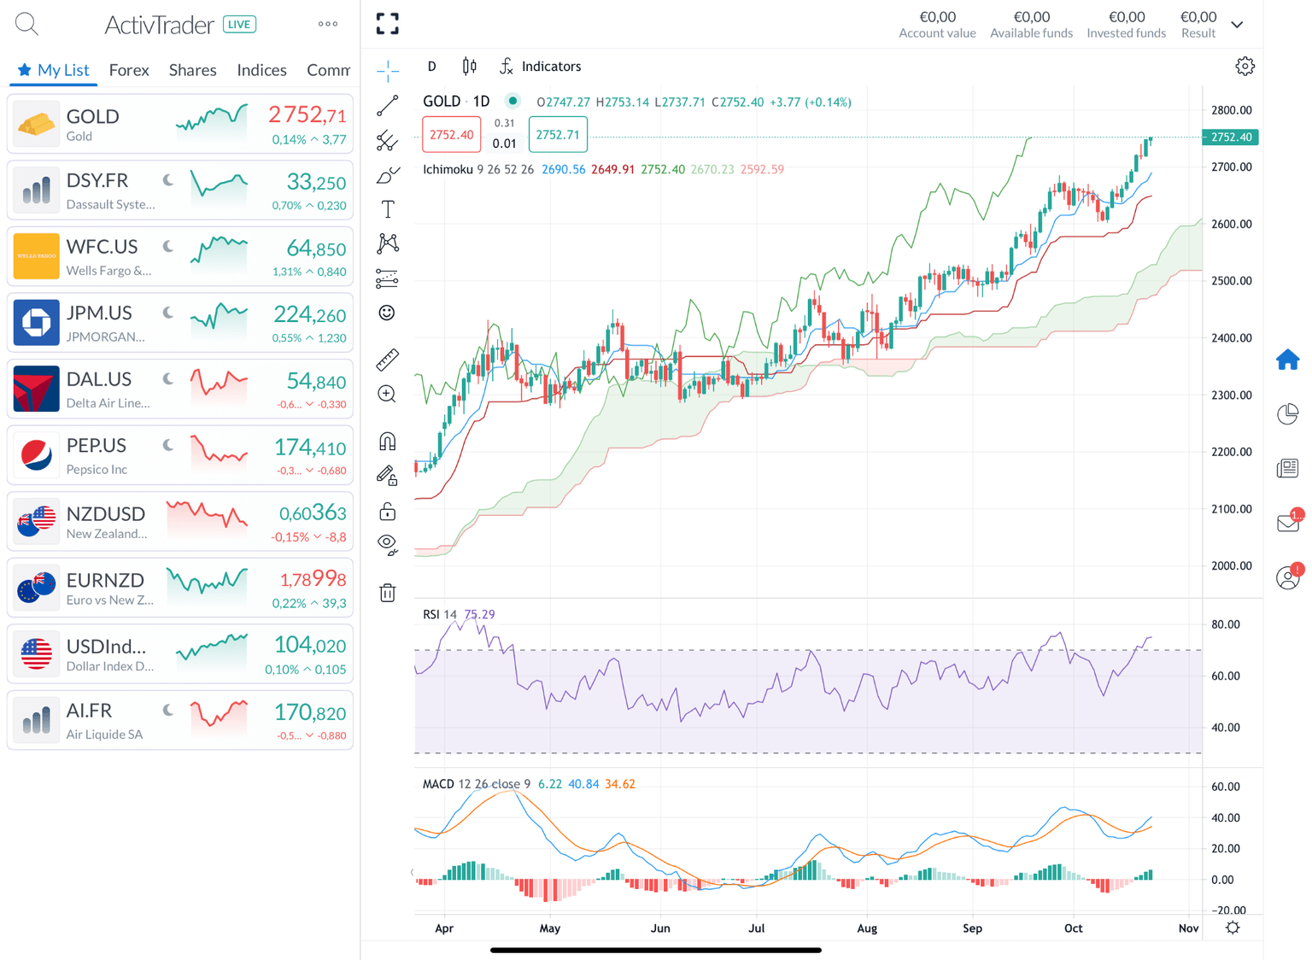1312x960 pixels.
Task: Select the text annotation tool
Action: coord(388,209)
